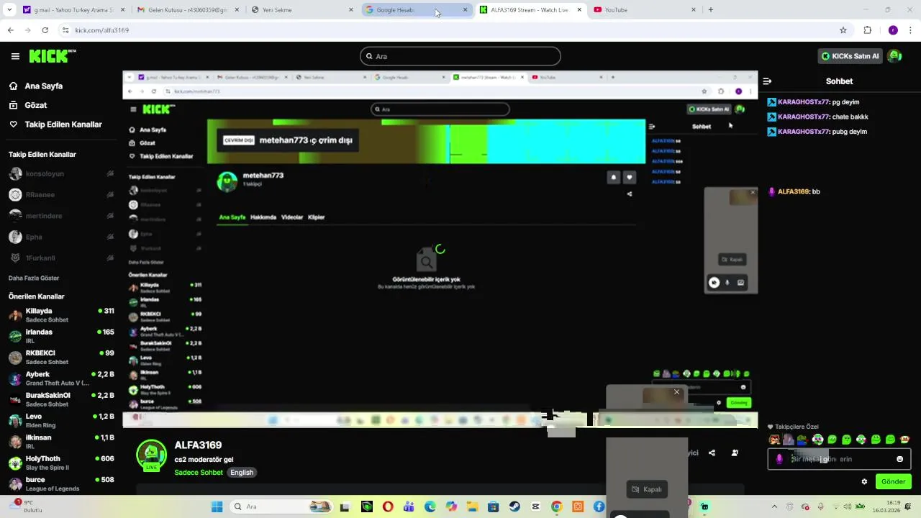Viewport: 921px width, 518px height.
Task: Click the purple microphone badge in the message box
Action: [x=779, y=459]
